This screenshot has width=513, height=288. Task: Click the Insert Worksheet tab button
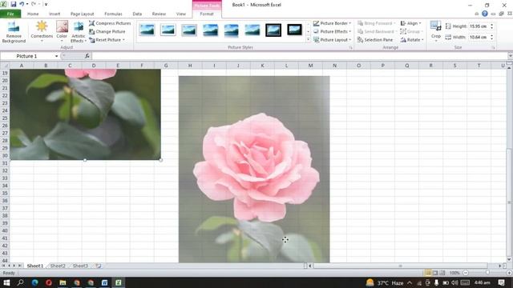pyautogui.click(x=98, y=266)
